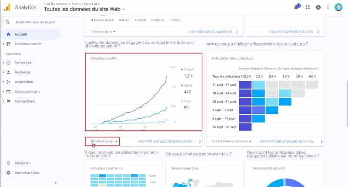Viewport: 348px width, 187px height.
Task: Click arrow beside Rapport sur l'acquisition
Action: [237, 32]
